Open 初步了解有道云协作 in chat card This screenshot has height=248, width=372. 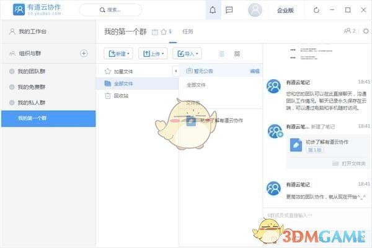pos(327,142)
